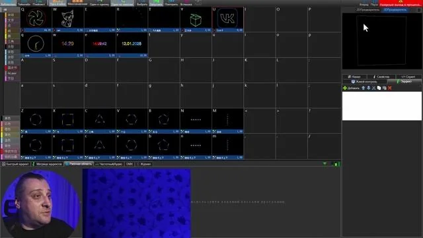
Task: Trigger the lowercase m vertical dots cue
Action: pos(227,147)
